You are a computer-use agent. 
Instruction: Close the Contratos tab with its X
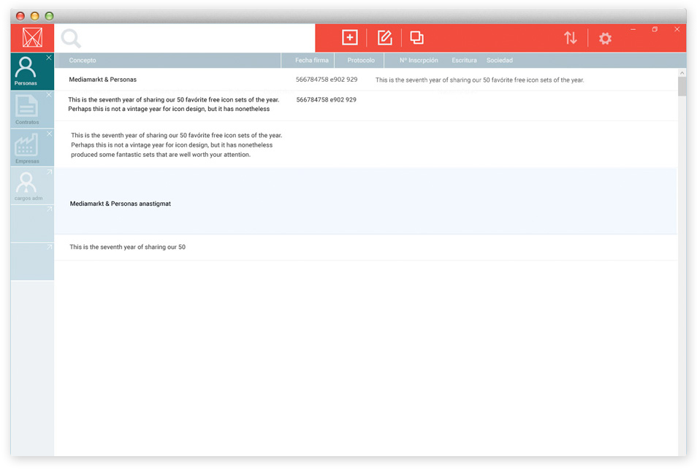[49, 95]
